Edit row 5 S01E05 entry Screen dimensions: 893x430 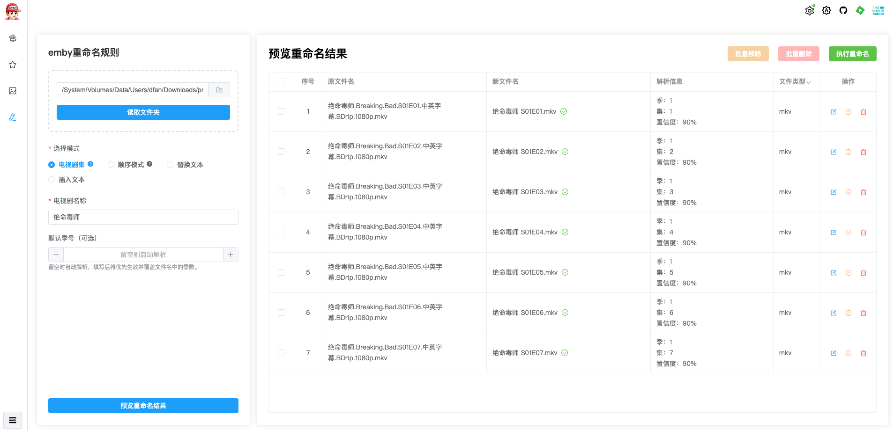833,273
